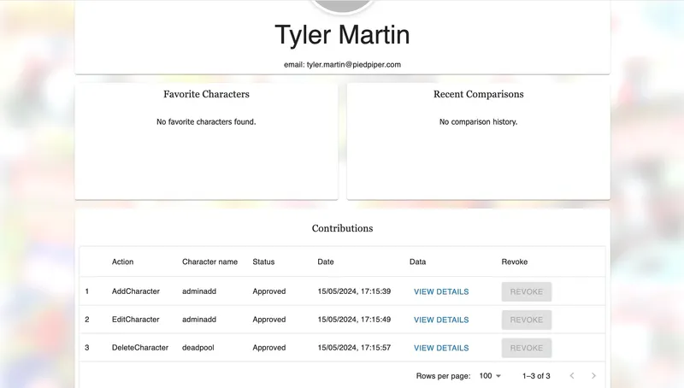Select the DeleteCharacter action cell
The image size is (684, 388).
pos(140,348)
